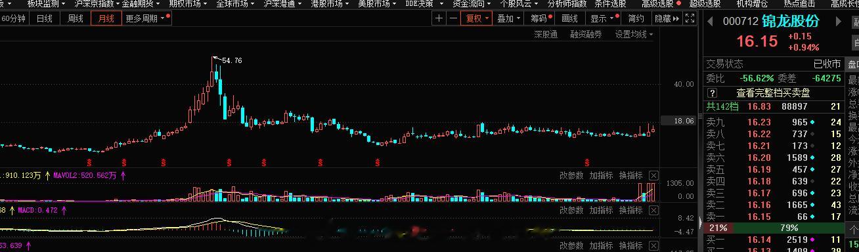Click 超级选股 in the top bar
Viewport: 859px width, 252px height.
point(705,4)
